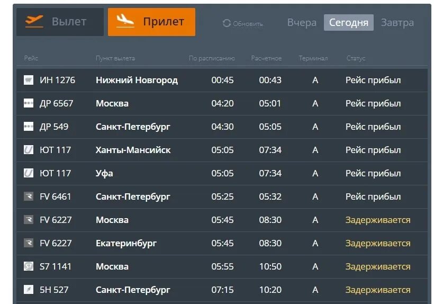This screenshot has width=434, height=304.
Task: Click the UTair logo for Ханты-Мансийск flight
Action: click(29, 150)
